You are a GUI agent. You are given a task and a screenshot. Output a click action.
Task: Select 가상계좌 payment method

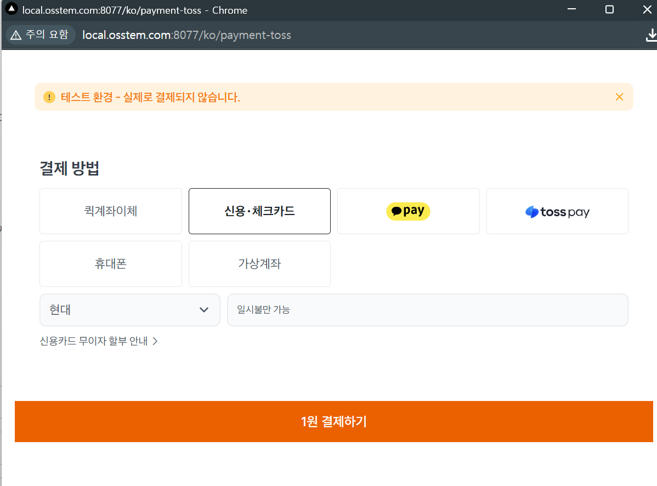[259, 263]
